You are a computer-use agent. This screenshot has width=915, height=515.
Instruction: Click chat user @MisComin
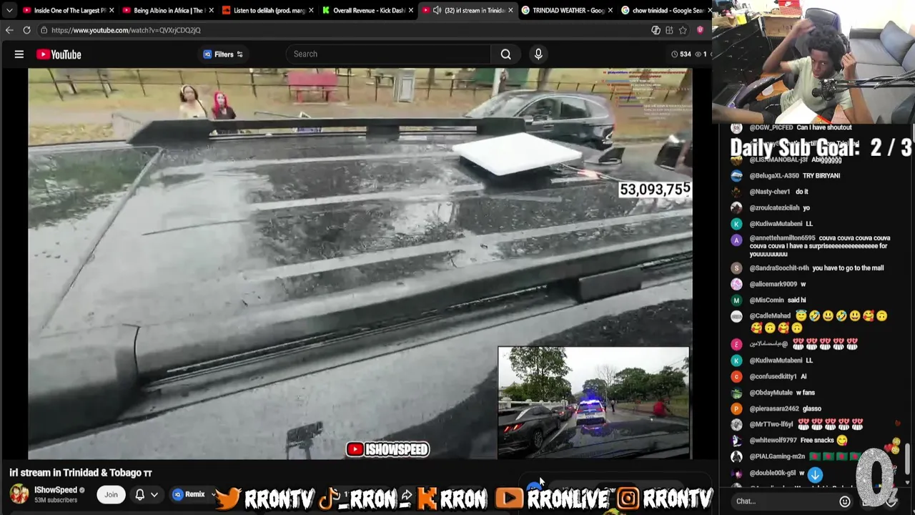click(766, 300)
